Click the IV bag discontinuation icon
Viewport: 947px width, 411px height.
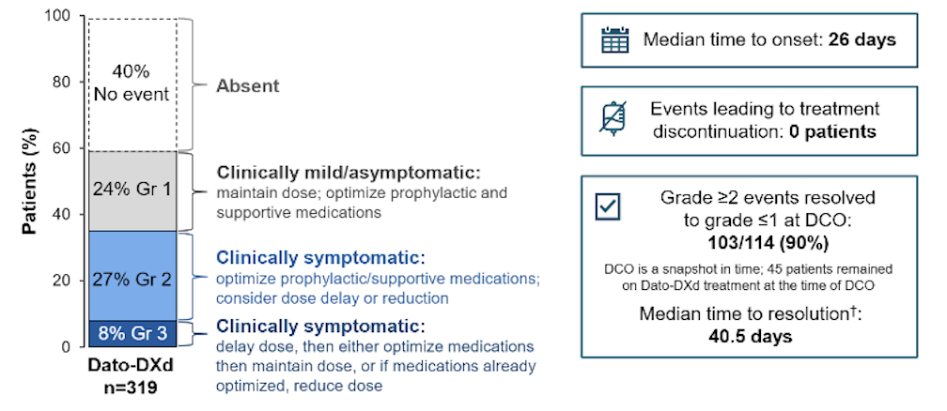(613, 120)
